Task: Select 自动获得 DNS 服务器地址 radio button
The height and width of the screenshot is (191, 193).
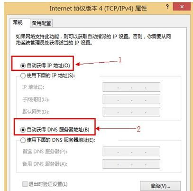Action: [23, 130]
